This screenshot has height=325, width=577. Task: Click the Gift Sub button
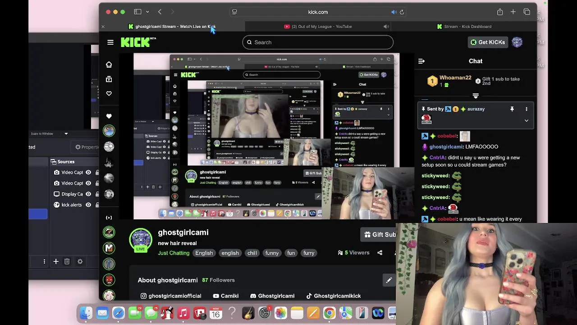[x=379, y=234]
